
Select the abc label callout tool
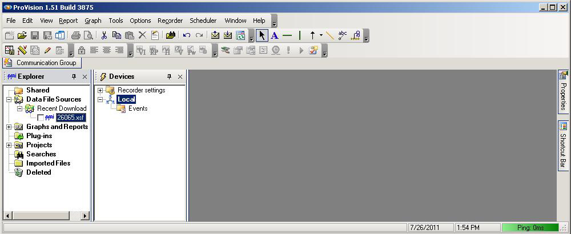[342, 35]
